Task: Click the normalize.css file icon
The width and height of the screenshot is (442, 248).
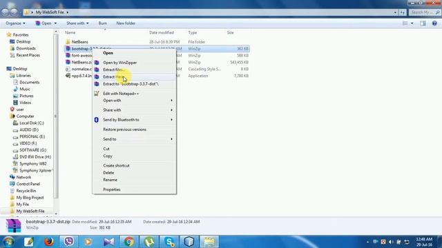Action: tap(68, 69)
